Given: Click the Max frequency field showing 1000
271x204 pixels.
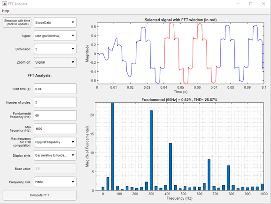Looking at the screenshot, I should [x=55, y=129].
